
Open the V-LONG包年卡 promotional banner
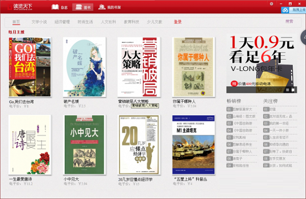click(262, 63)
